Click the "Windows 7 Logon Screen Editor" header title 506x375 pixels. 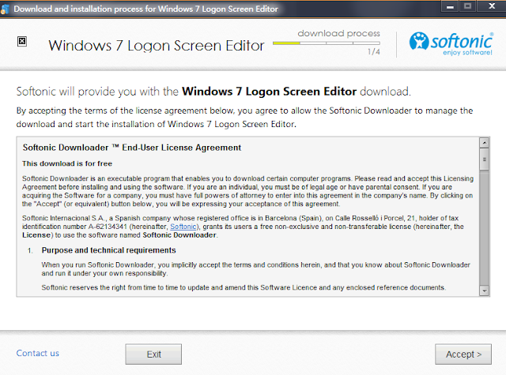pyautogui.click(x=157, y=46)
